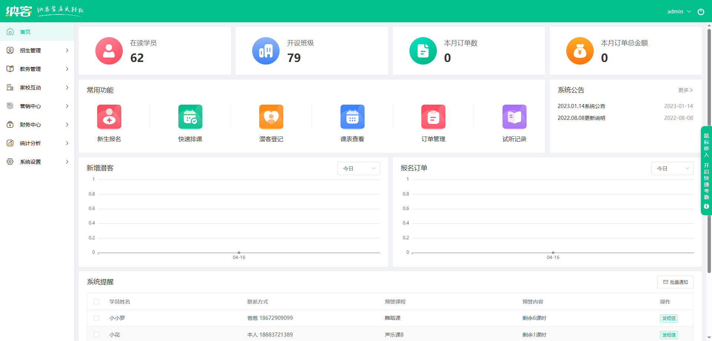
Task: Select 招生管理 label in sidebar
Action: (30, 50)
